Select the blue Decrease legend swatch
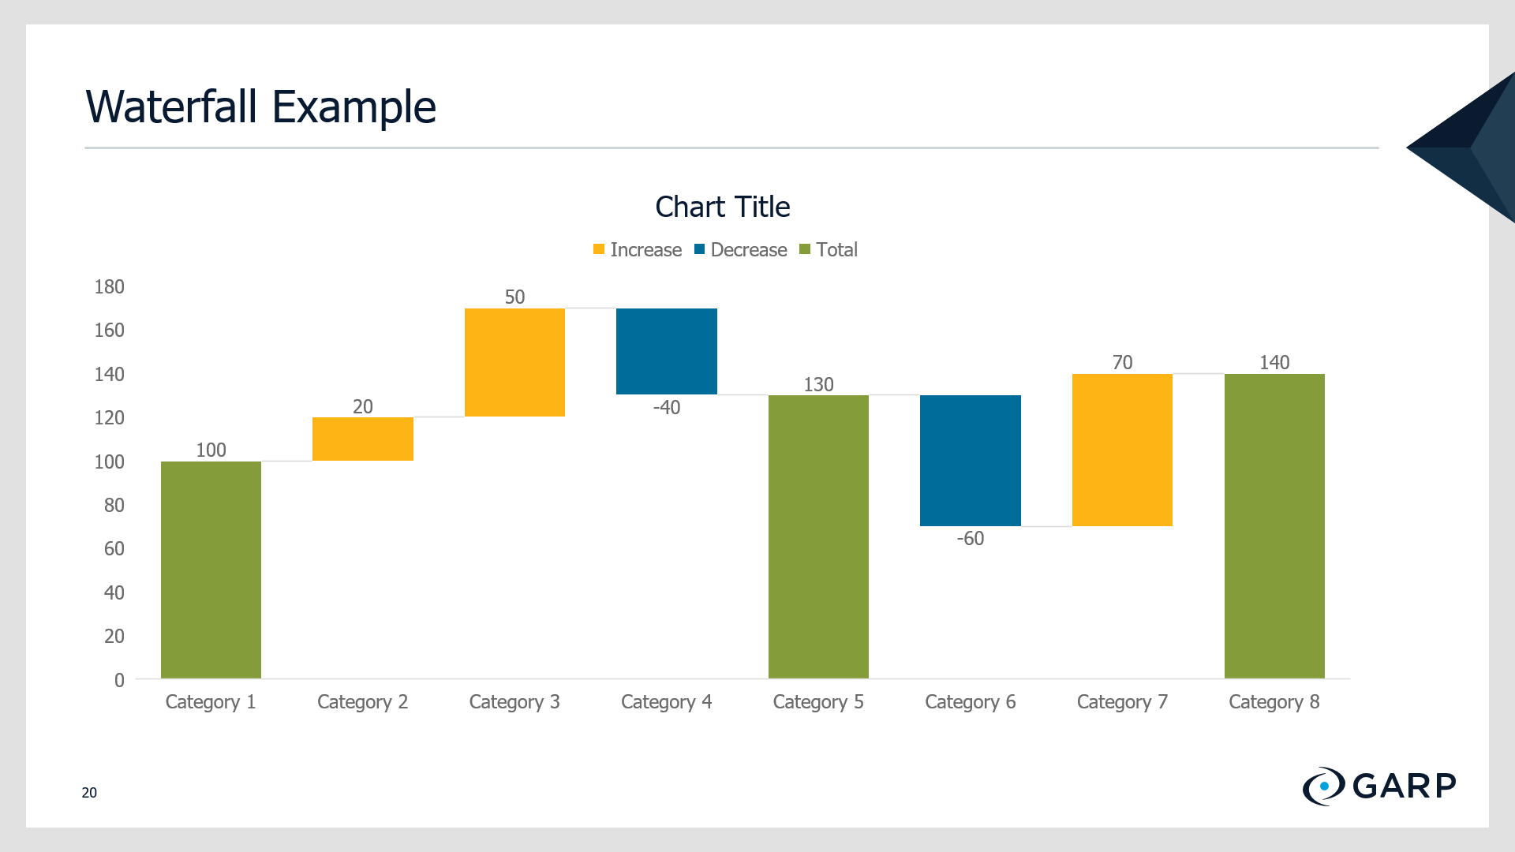Screen dimensions: 1515x852 point(699,249)
